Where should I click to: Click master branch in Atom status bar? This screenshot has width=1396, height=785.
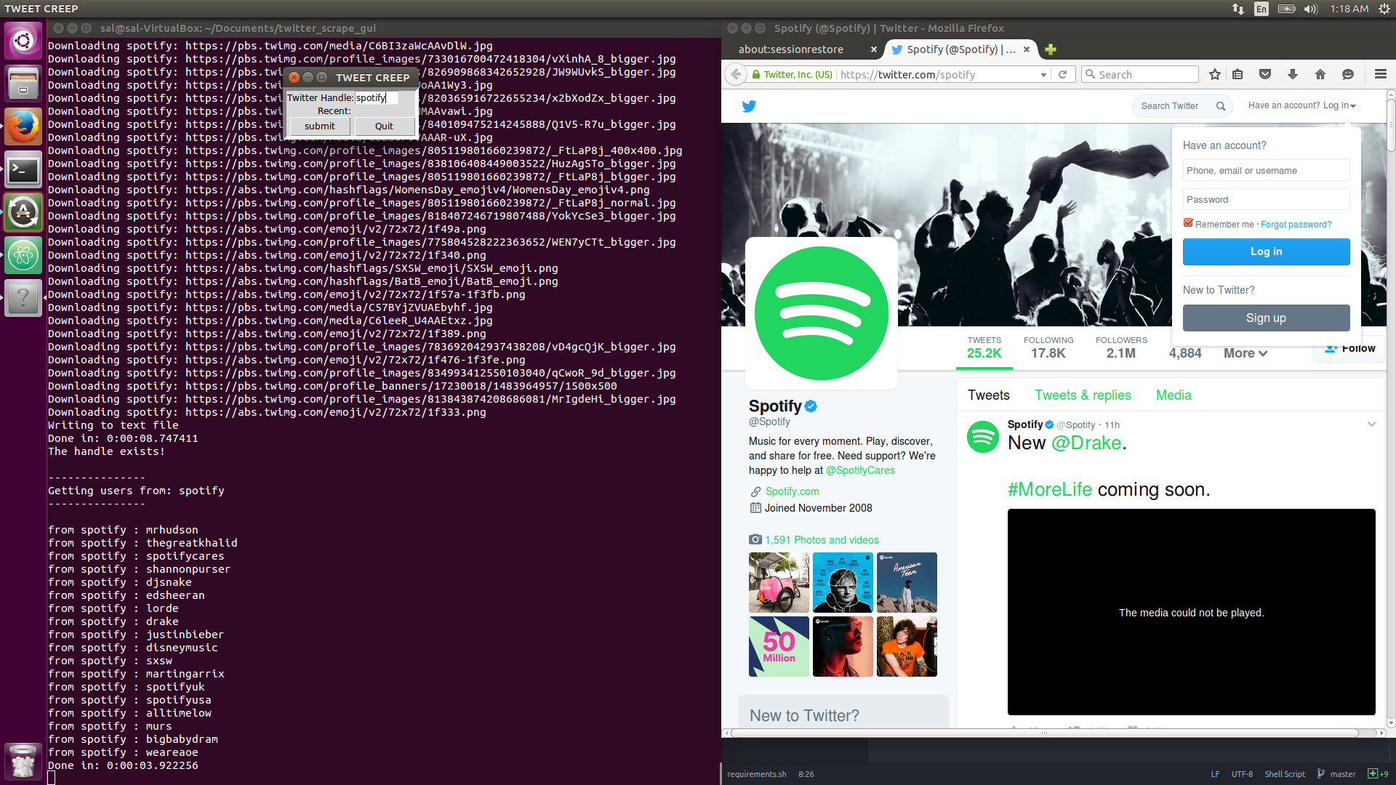click(1336, 774)
